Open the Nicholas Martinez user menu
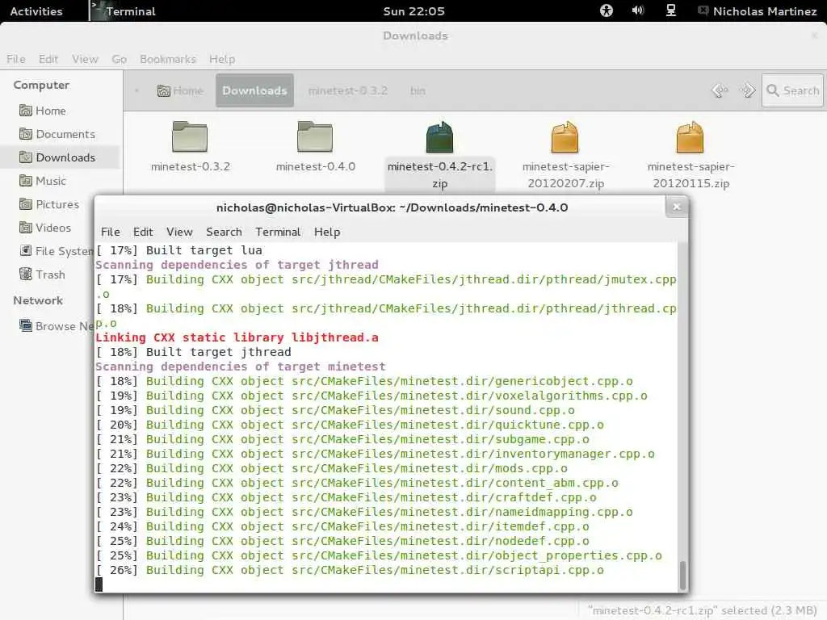 tap(758, 11)
